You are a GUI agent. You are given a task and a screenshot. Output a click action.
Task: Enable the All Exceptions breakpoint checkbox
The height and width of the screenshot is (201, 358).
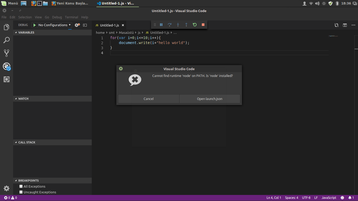pyautogui.click(x=21, y=186)
